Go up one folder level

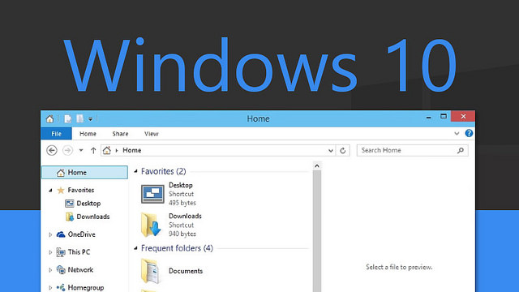tap(93, 150)
